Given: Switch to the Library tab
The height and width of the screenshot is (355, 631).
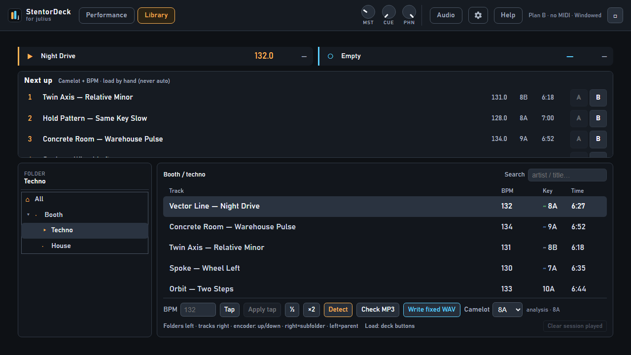Looking at the screenshot, I should (156, 15).
